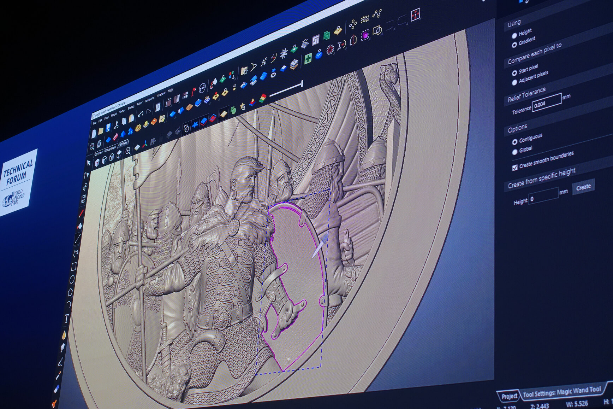Click the Save floppy disk icon
Viewport: 613px width, 409px height.
108,127
